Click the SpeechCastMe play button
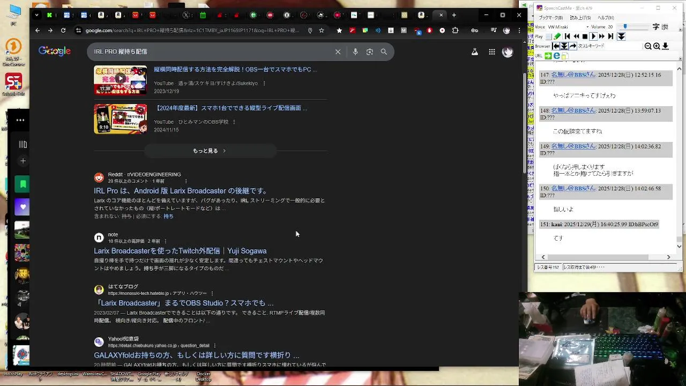 click(593, 36)
